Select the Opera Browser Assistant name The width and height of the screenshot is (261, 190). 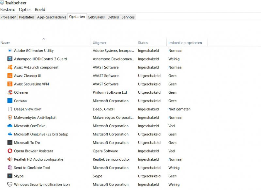33,151
